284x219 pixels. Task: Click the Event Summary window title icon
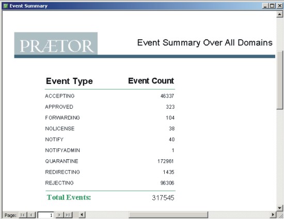(x=6, y=6)
